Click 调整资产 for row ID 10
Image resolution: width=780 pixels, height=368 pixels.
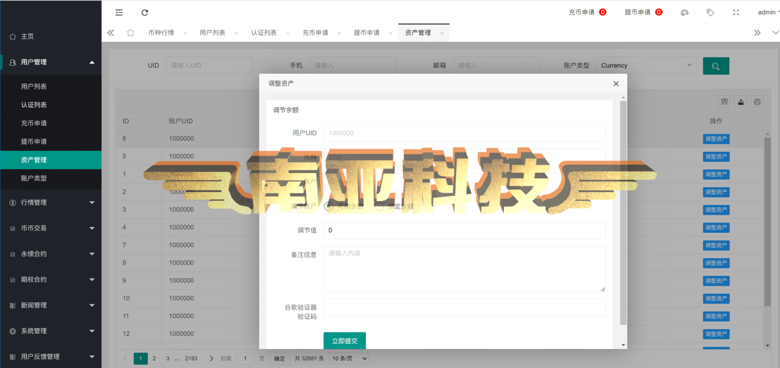tap(716, 299)
